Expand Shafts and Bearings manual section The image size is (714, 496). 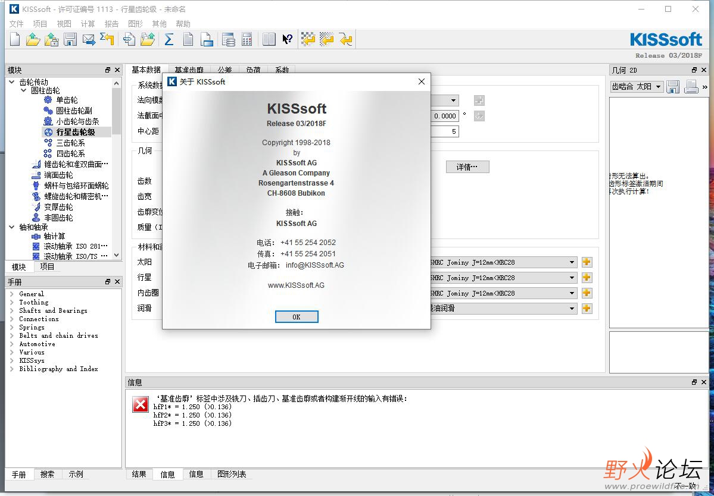[12, 310]
